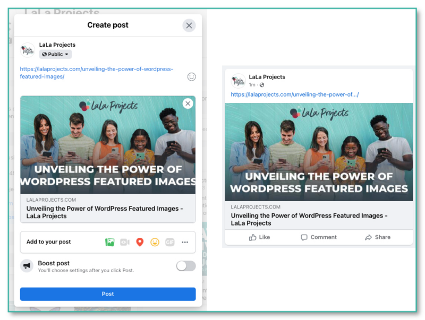Add a check-in location pin
425x320 pixels.
pyautogui.click(x=140, y=242)
